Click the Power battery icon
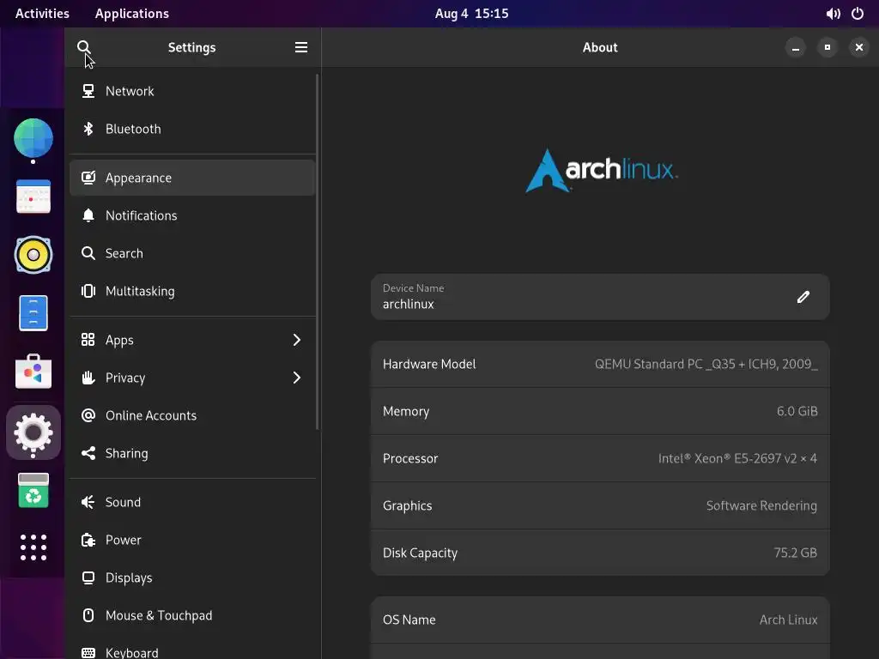The width and height of the screenshot is (879, 659). pos(88,540)
